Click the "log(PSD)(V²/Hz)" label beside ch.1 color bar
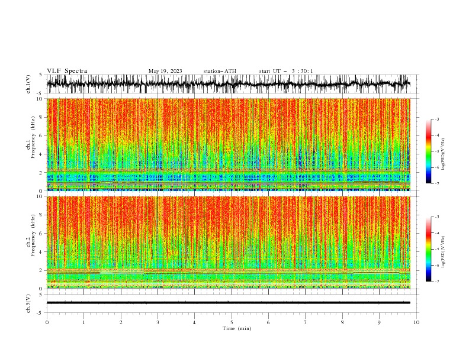 pyautogui.click(x=444, y=154)
